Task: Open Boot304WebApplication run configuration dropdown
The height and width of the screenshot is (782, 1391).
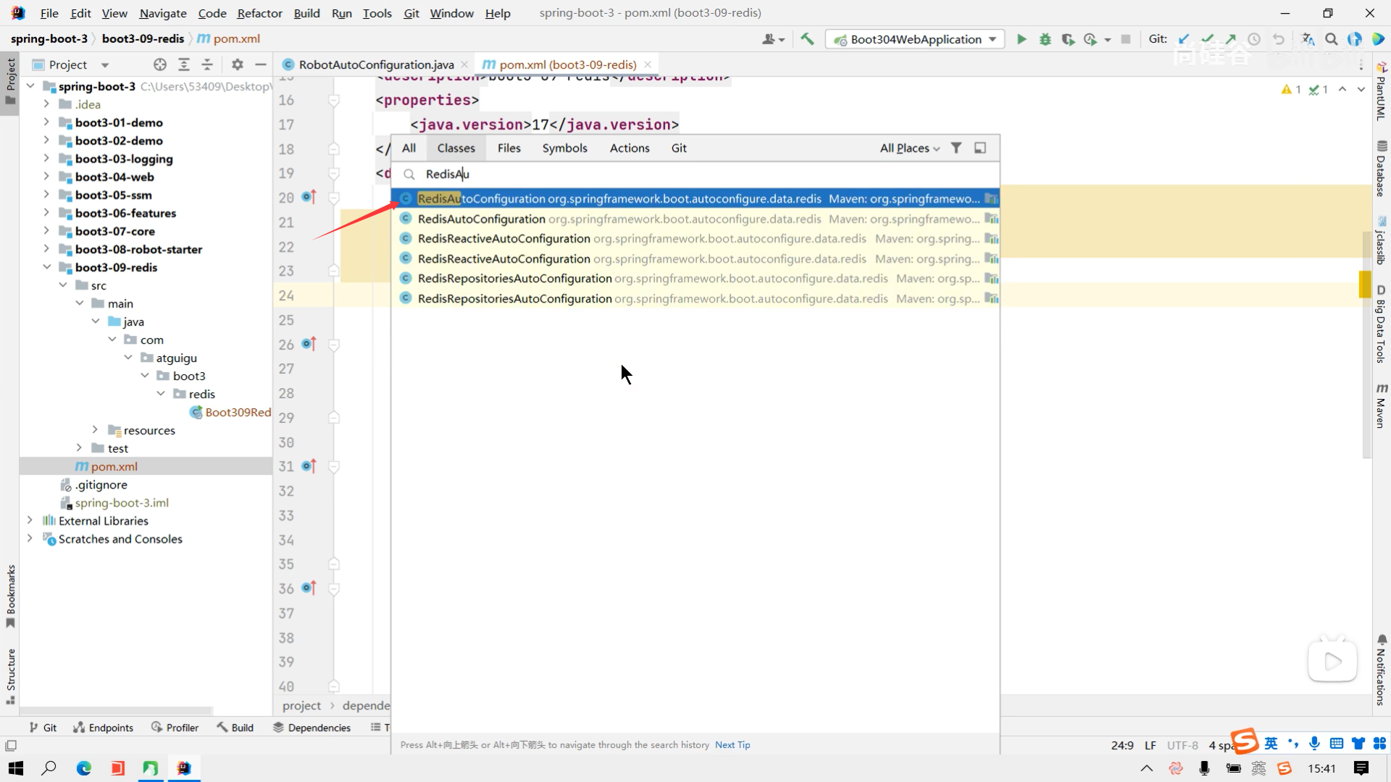Action: 916,39
